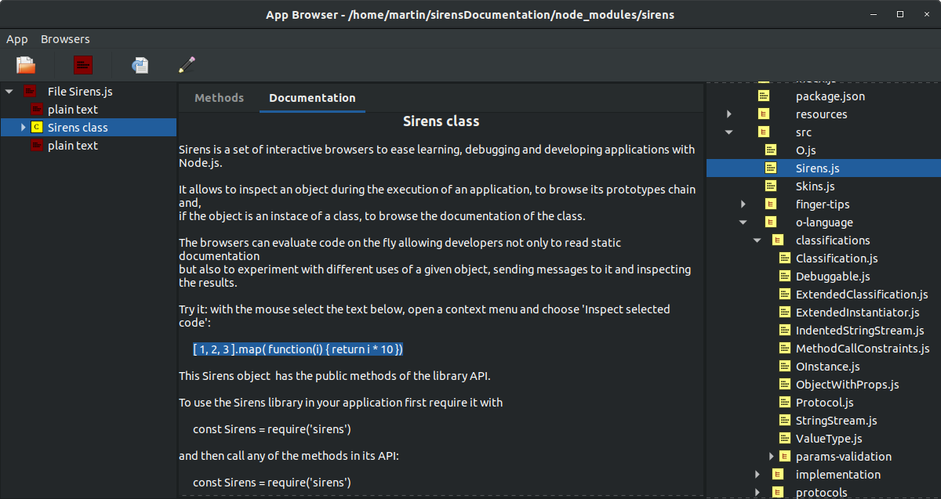
Task: Click the file icon next to O.js
Action: [771, 150]
